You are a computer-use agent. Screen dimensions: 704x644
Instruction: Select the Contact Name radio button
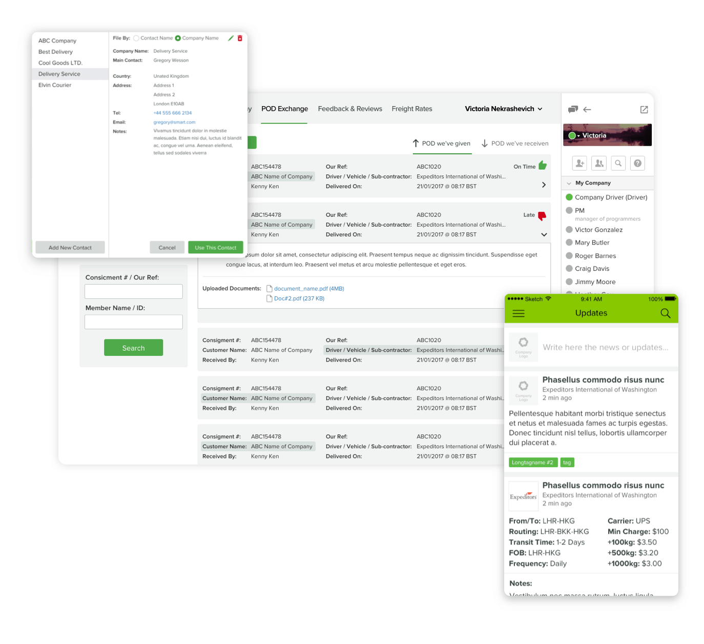[136, 38]
